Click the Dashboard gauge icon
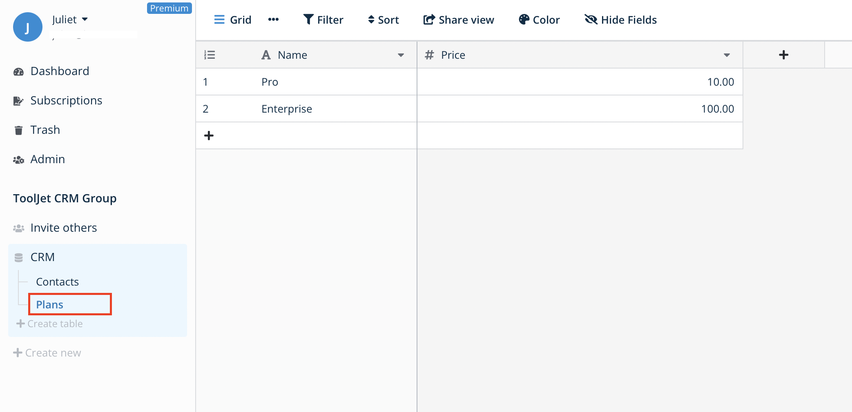 point(18,72)
